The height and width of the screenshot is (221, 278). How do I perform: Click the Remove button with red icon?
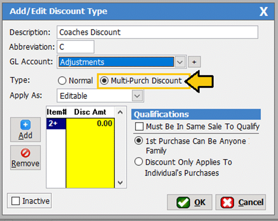(25, 157)
